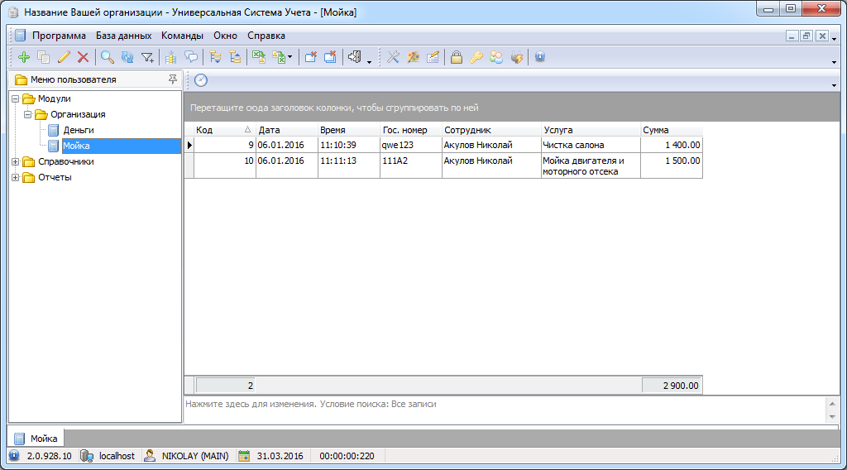Sort by the Услуга column header
Viewport: 847px width, 470px height.
click(591, 130)
